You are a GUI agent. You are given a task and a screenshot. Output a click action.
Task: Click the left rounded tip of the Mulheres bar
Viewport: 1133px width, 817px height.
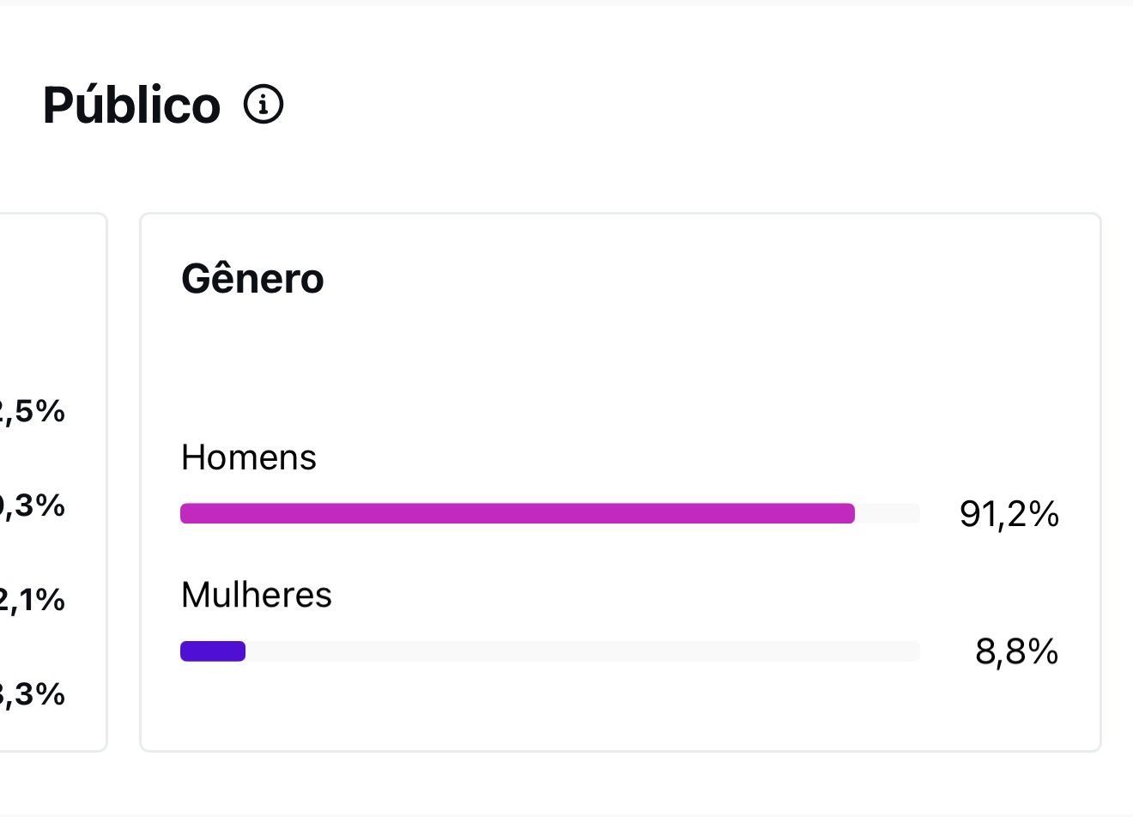(x=185, y=651)
